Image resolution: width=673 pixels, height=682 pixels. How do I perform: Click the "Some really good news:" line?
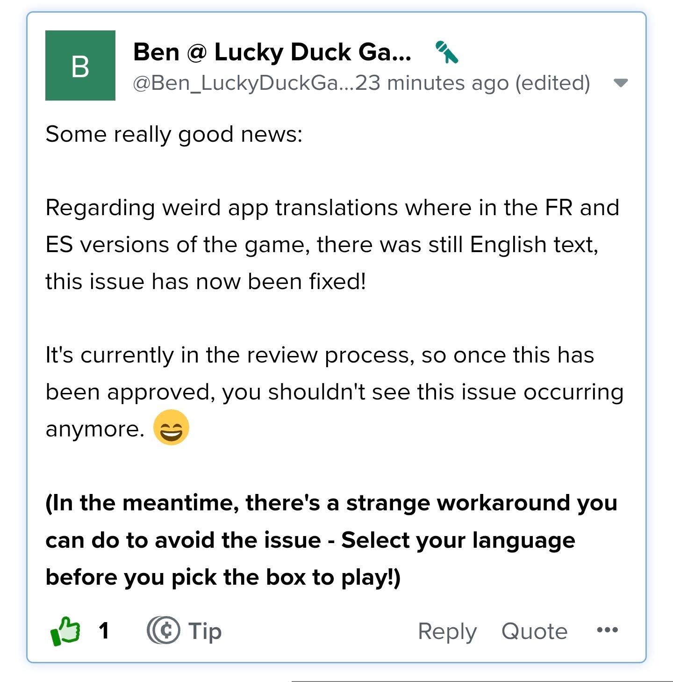174,135
